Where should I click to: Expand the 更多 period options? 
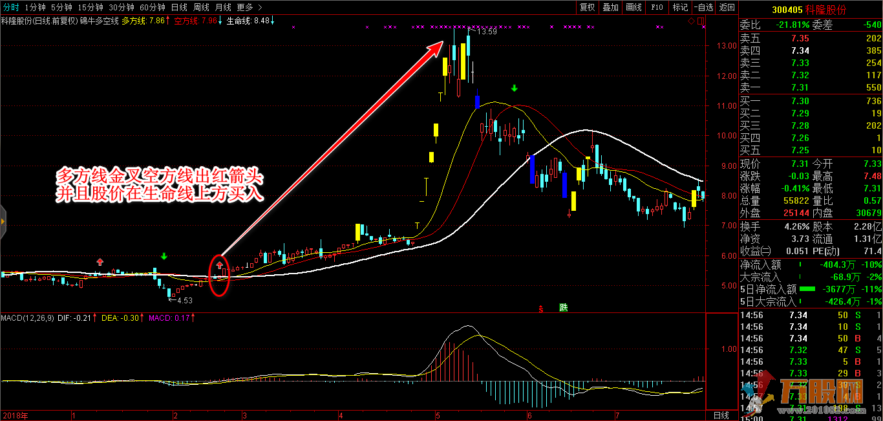tap(249, 7)
